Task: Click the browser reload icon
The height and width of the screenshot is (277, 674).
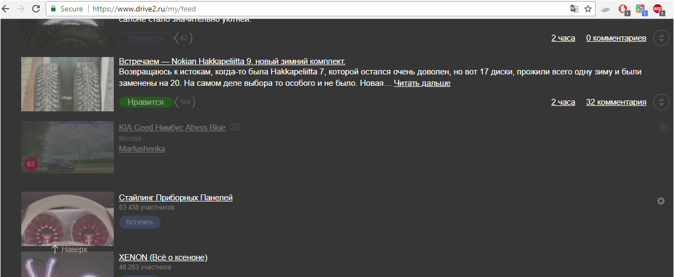Action: 36,9
